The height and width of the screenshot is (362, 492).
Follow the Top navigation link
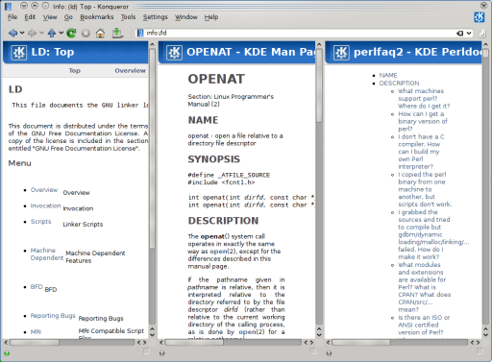(x=74, y=70)
